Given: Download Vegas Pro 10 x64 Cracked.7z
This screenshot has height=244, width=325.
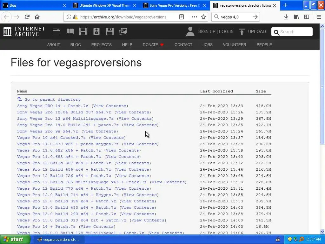Looking at the screenshot, I should click(x=51, y=138).
